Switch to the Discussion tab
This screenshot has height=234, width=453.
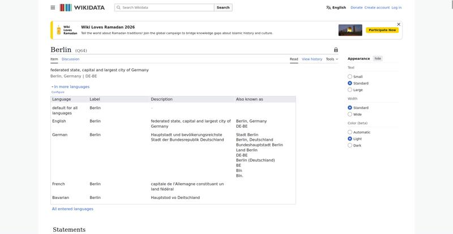tap(70, 59)
